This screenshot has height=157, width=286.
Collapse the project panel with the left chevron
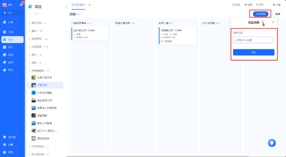coord(66,7)
